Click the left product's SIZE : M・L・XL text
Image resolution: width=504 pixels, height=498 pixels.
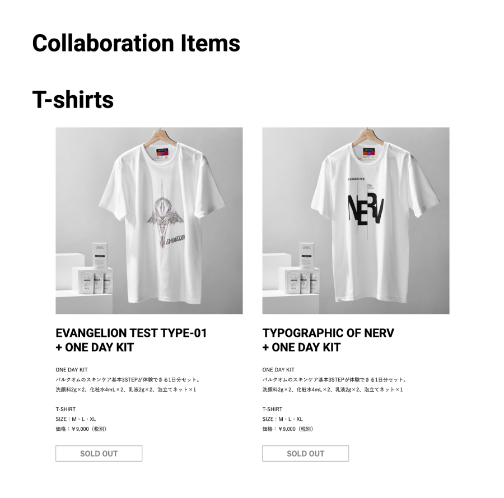[76, 419]
